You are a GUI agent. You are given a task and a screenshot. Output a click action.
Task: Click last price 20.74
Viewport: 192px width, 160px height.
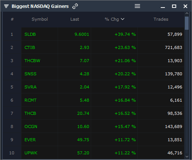pyautogui.click(x=83, y=113)
